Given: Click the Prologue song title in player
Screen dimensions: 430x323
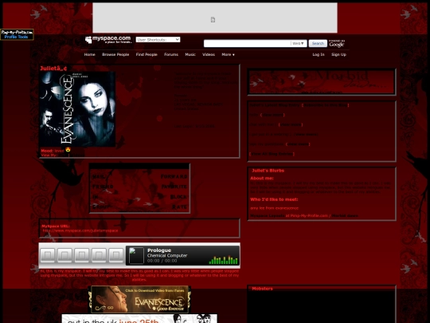Looking at the screenshot, I should coord(159,250).
